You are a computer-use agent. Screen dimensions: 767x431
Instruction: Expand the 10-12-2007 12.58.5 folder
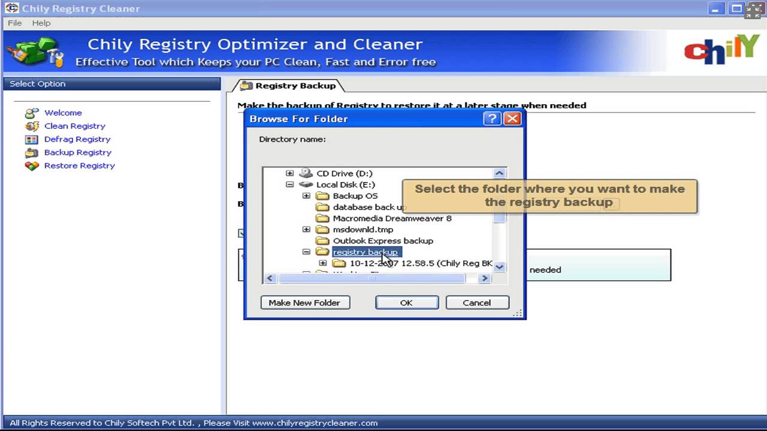coord(324,263)
